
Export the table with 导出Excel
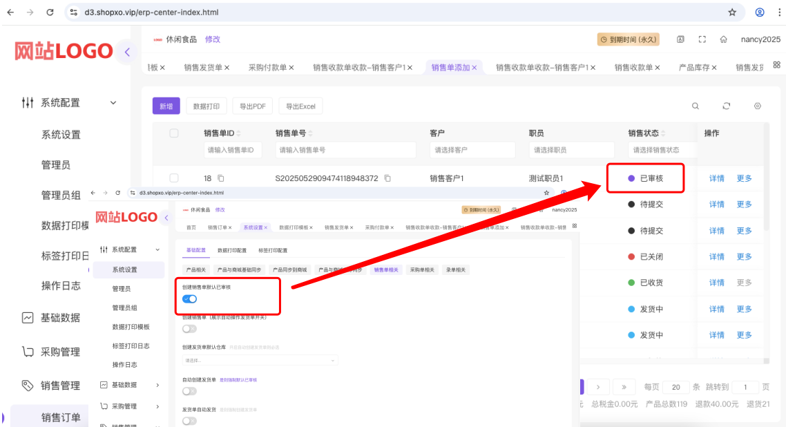click(x=300, y=106)
